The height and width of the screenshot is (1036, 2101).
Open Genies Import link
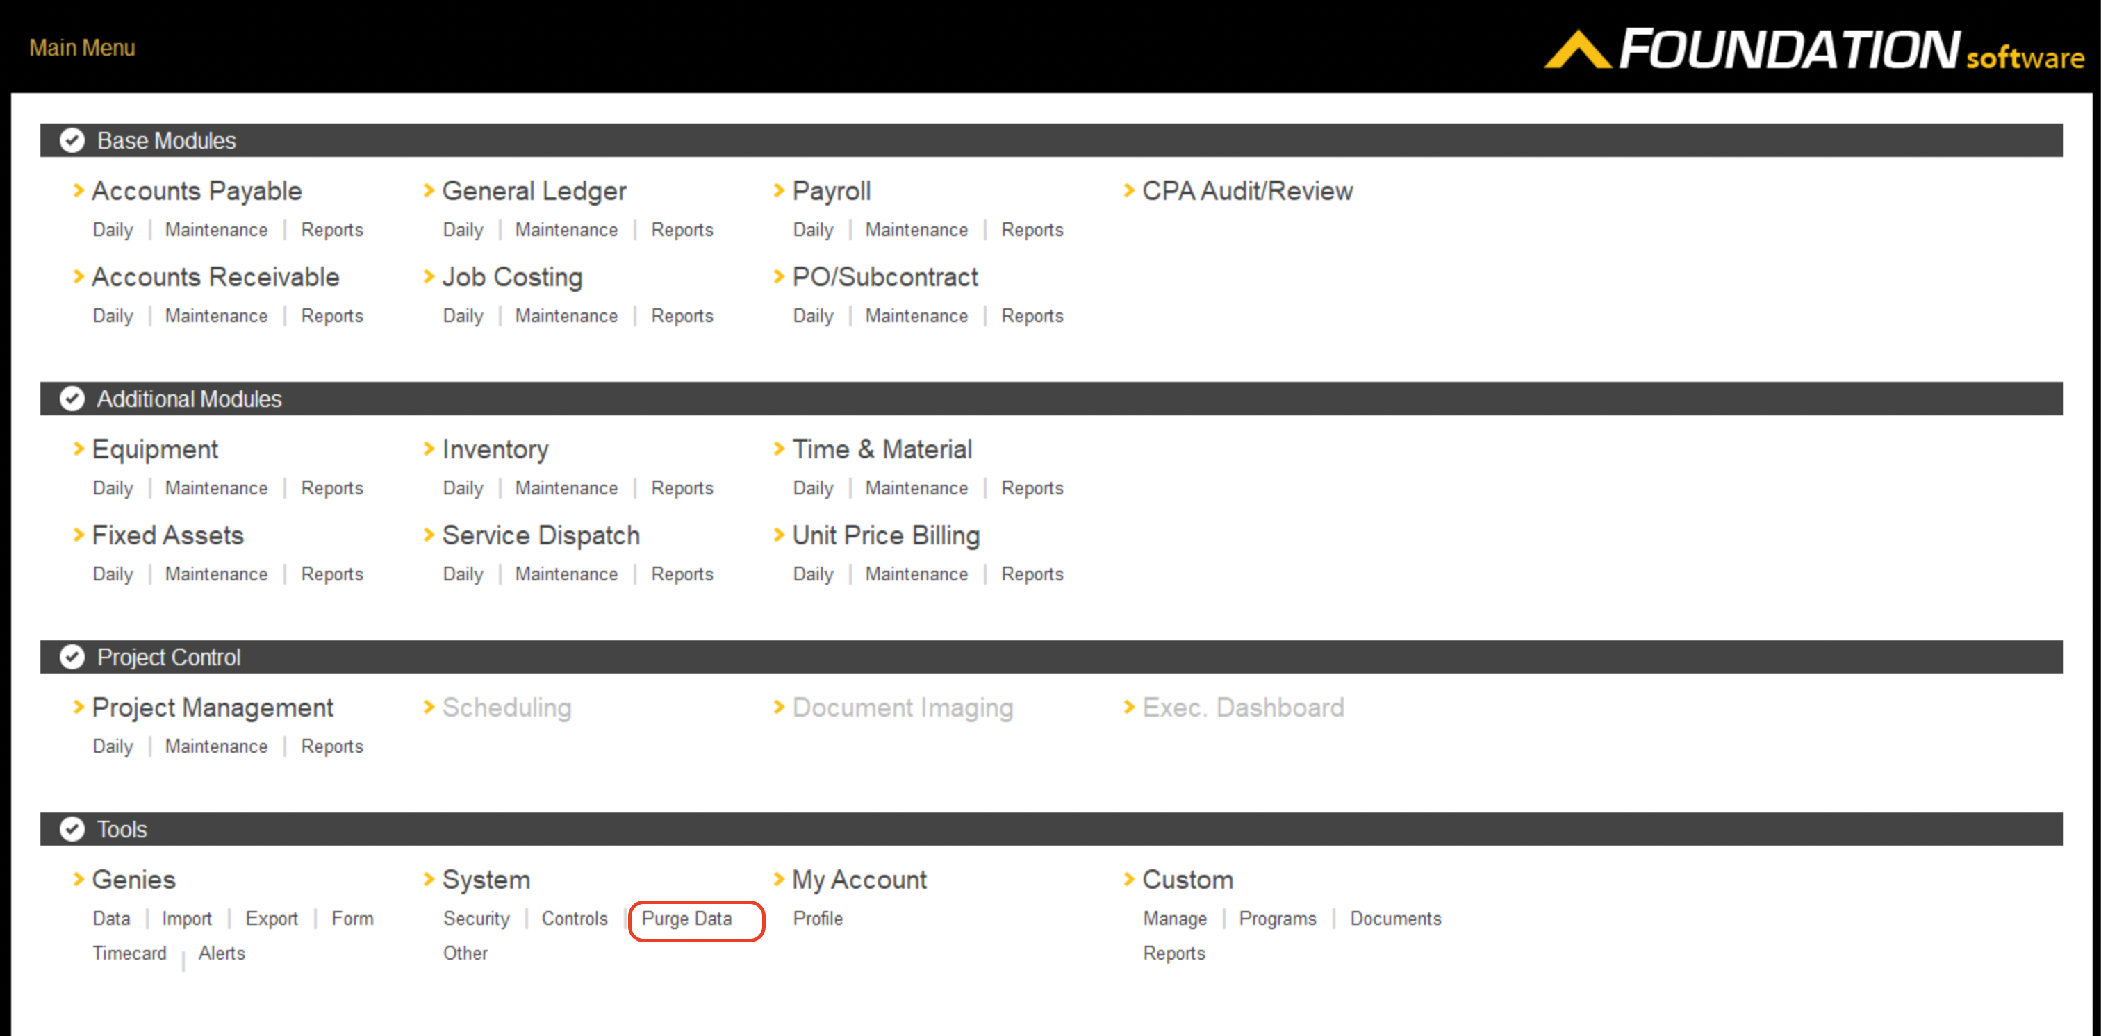pyautogui.click(x=187, y=919)
